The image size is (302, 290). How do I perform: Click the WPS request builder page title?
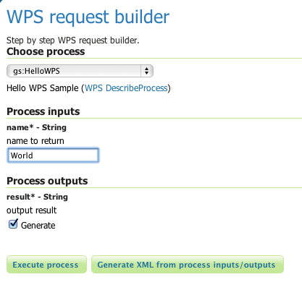[x=88, y=17]
